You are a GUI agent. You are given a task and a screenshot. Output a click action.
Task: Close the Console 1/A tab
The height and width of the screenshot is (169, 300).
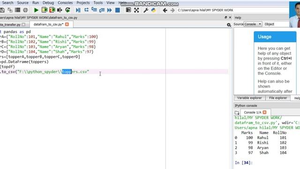(264, 112)
